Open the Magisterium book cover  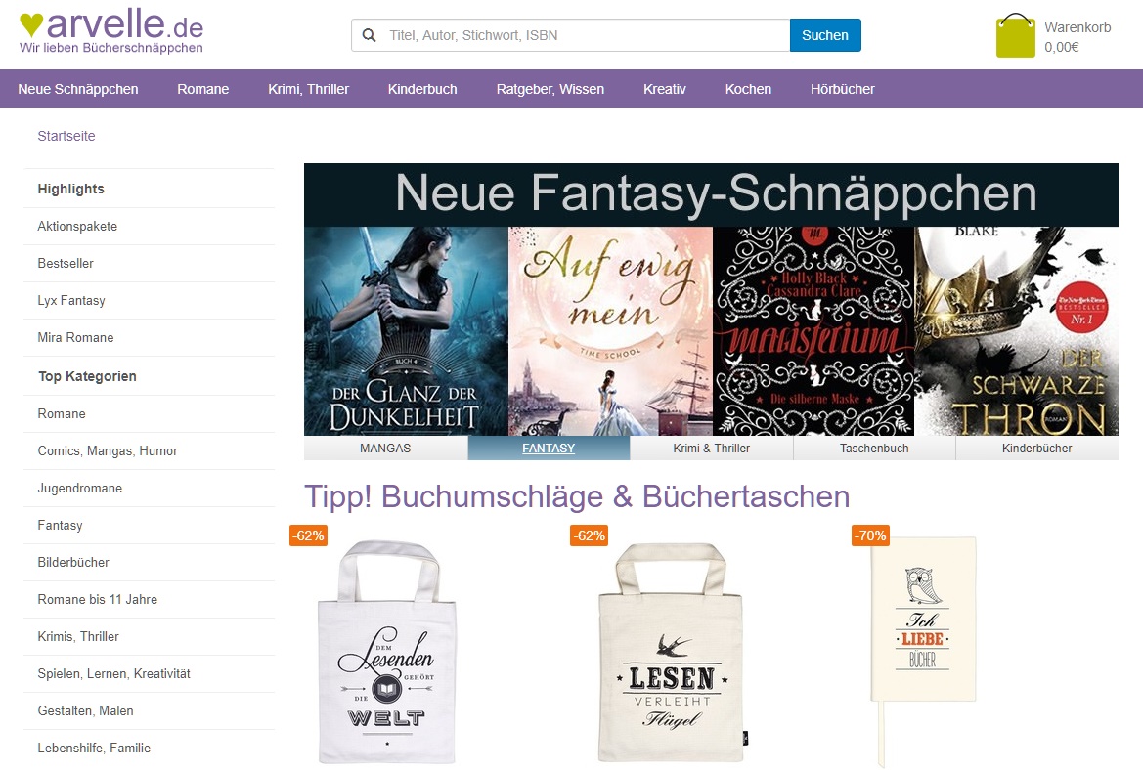[x=813, y=331]
